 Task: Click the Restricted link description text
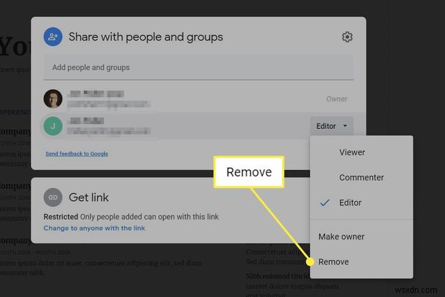point(131,217)
